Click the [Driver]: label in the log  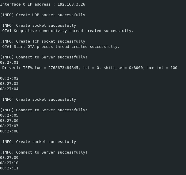[10, 68]
